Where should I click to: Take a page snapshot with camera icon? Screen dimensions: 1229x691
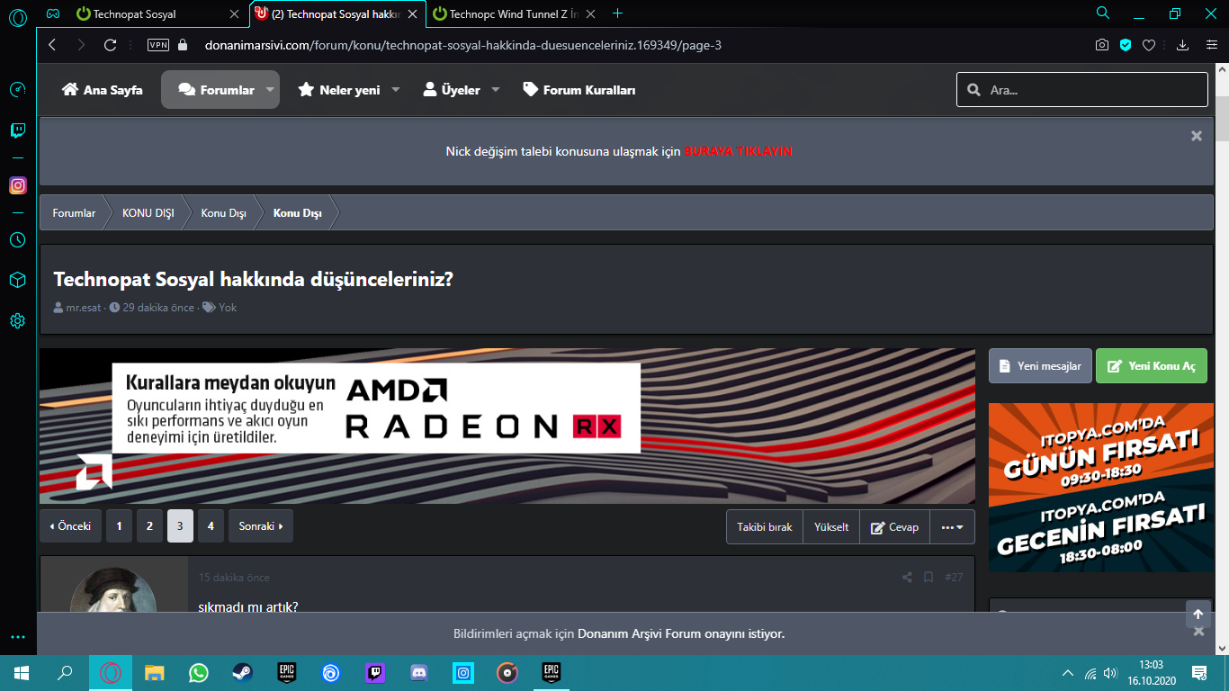pos(1102,45)
